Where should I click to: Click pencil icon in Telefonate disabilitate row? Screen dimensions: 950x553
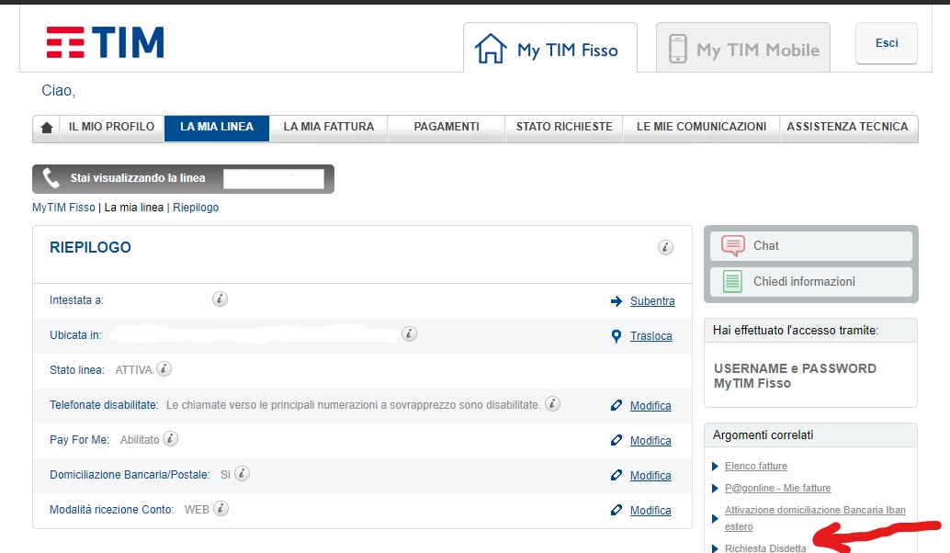(x=616, y=405)
